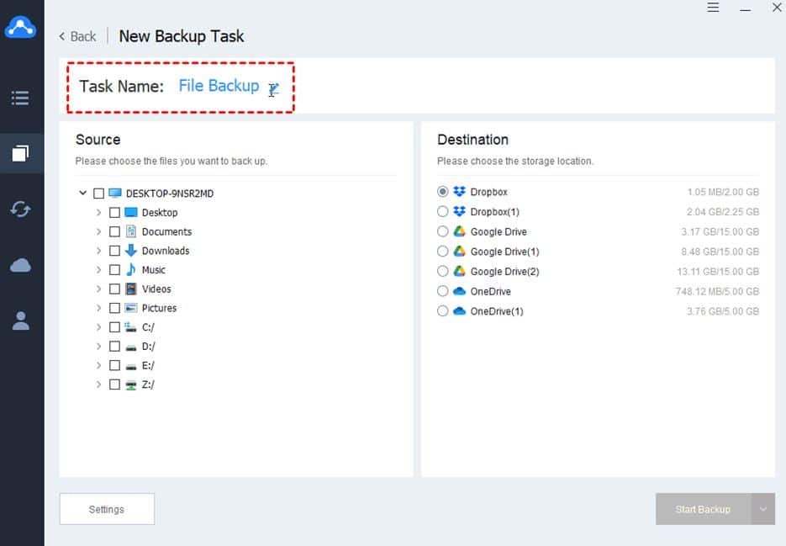Image resolution: width=786 pixels, height=546 pixels.
Task: Click the D:/ drive icon
Action: 131,347
